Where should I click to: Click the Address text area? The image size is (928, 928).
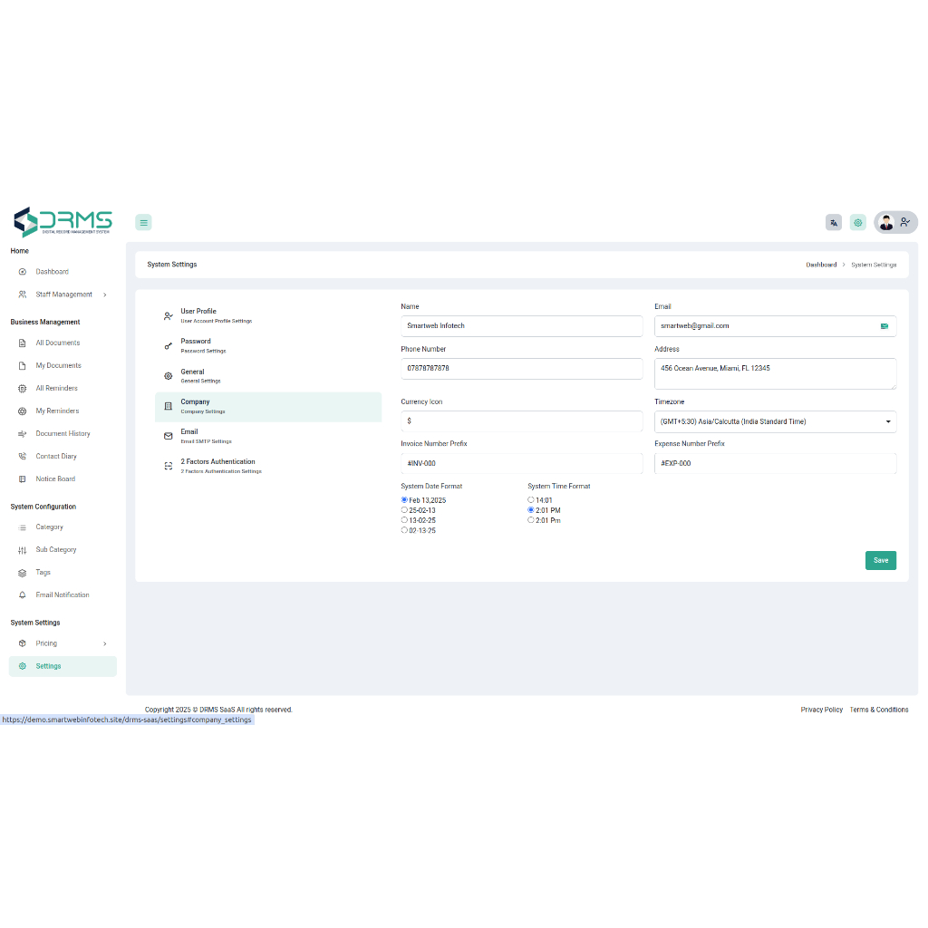coord(776,373)
